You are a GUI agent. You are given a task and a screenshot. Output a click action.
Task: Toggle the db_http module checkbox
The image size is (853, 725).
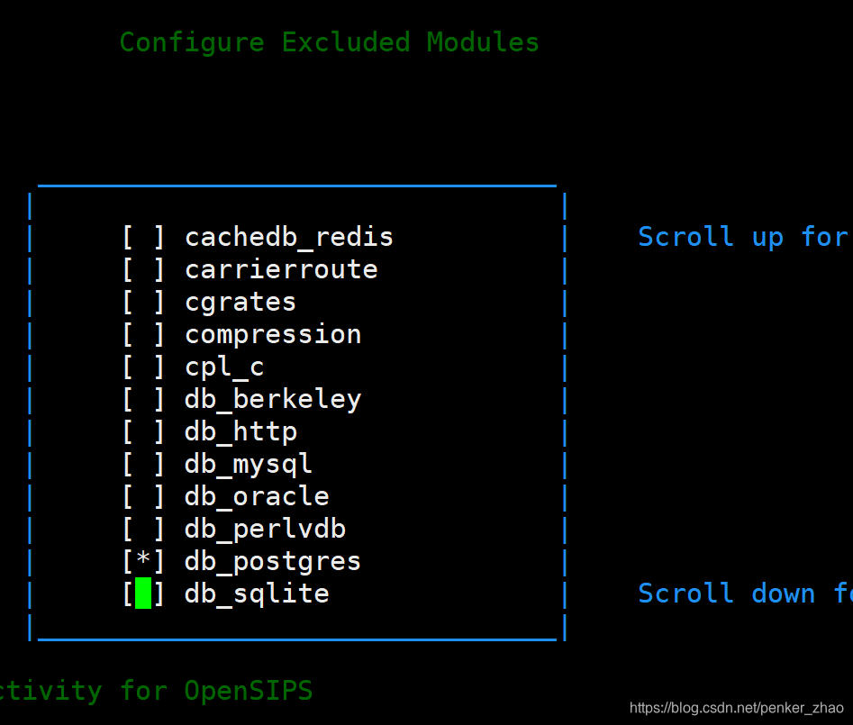[140, 430]
